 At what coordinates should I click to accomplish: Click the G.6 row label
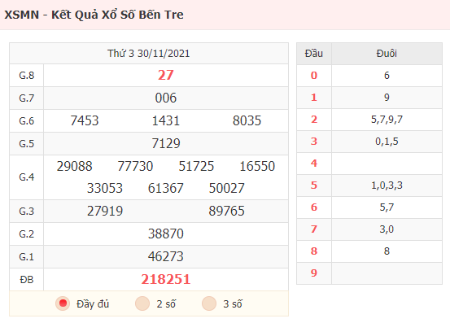[x=27, y=120]
